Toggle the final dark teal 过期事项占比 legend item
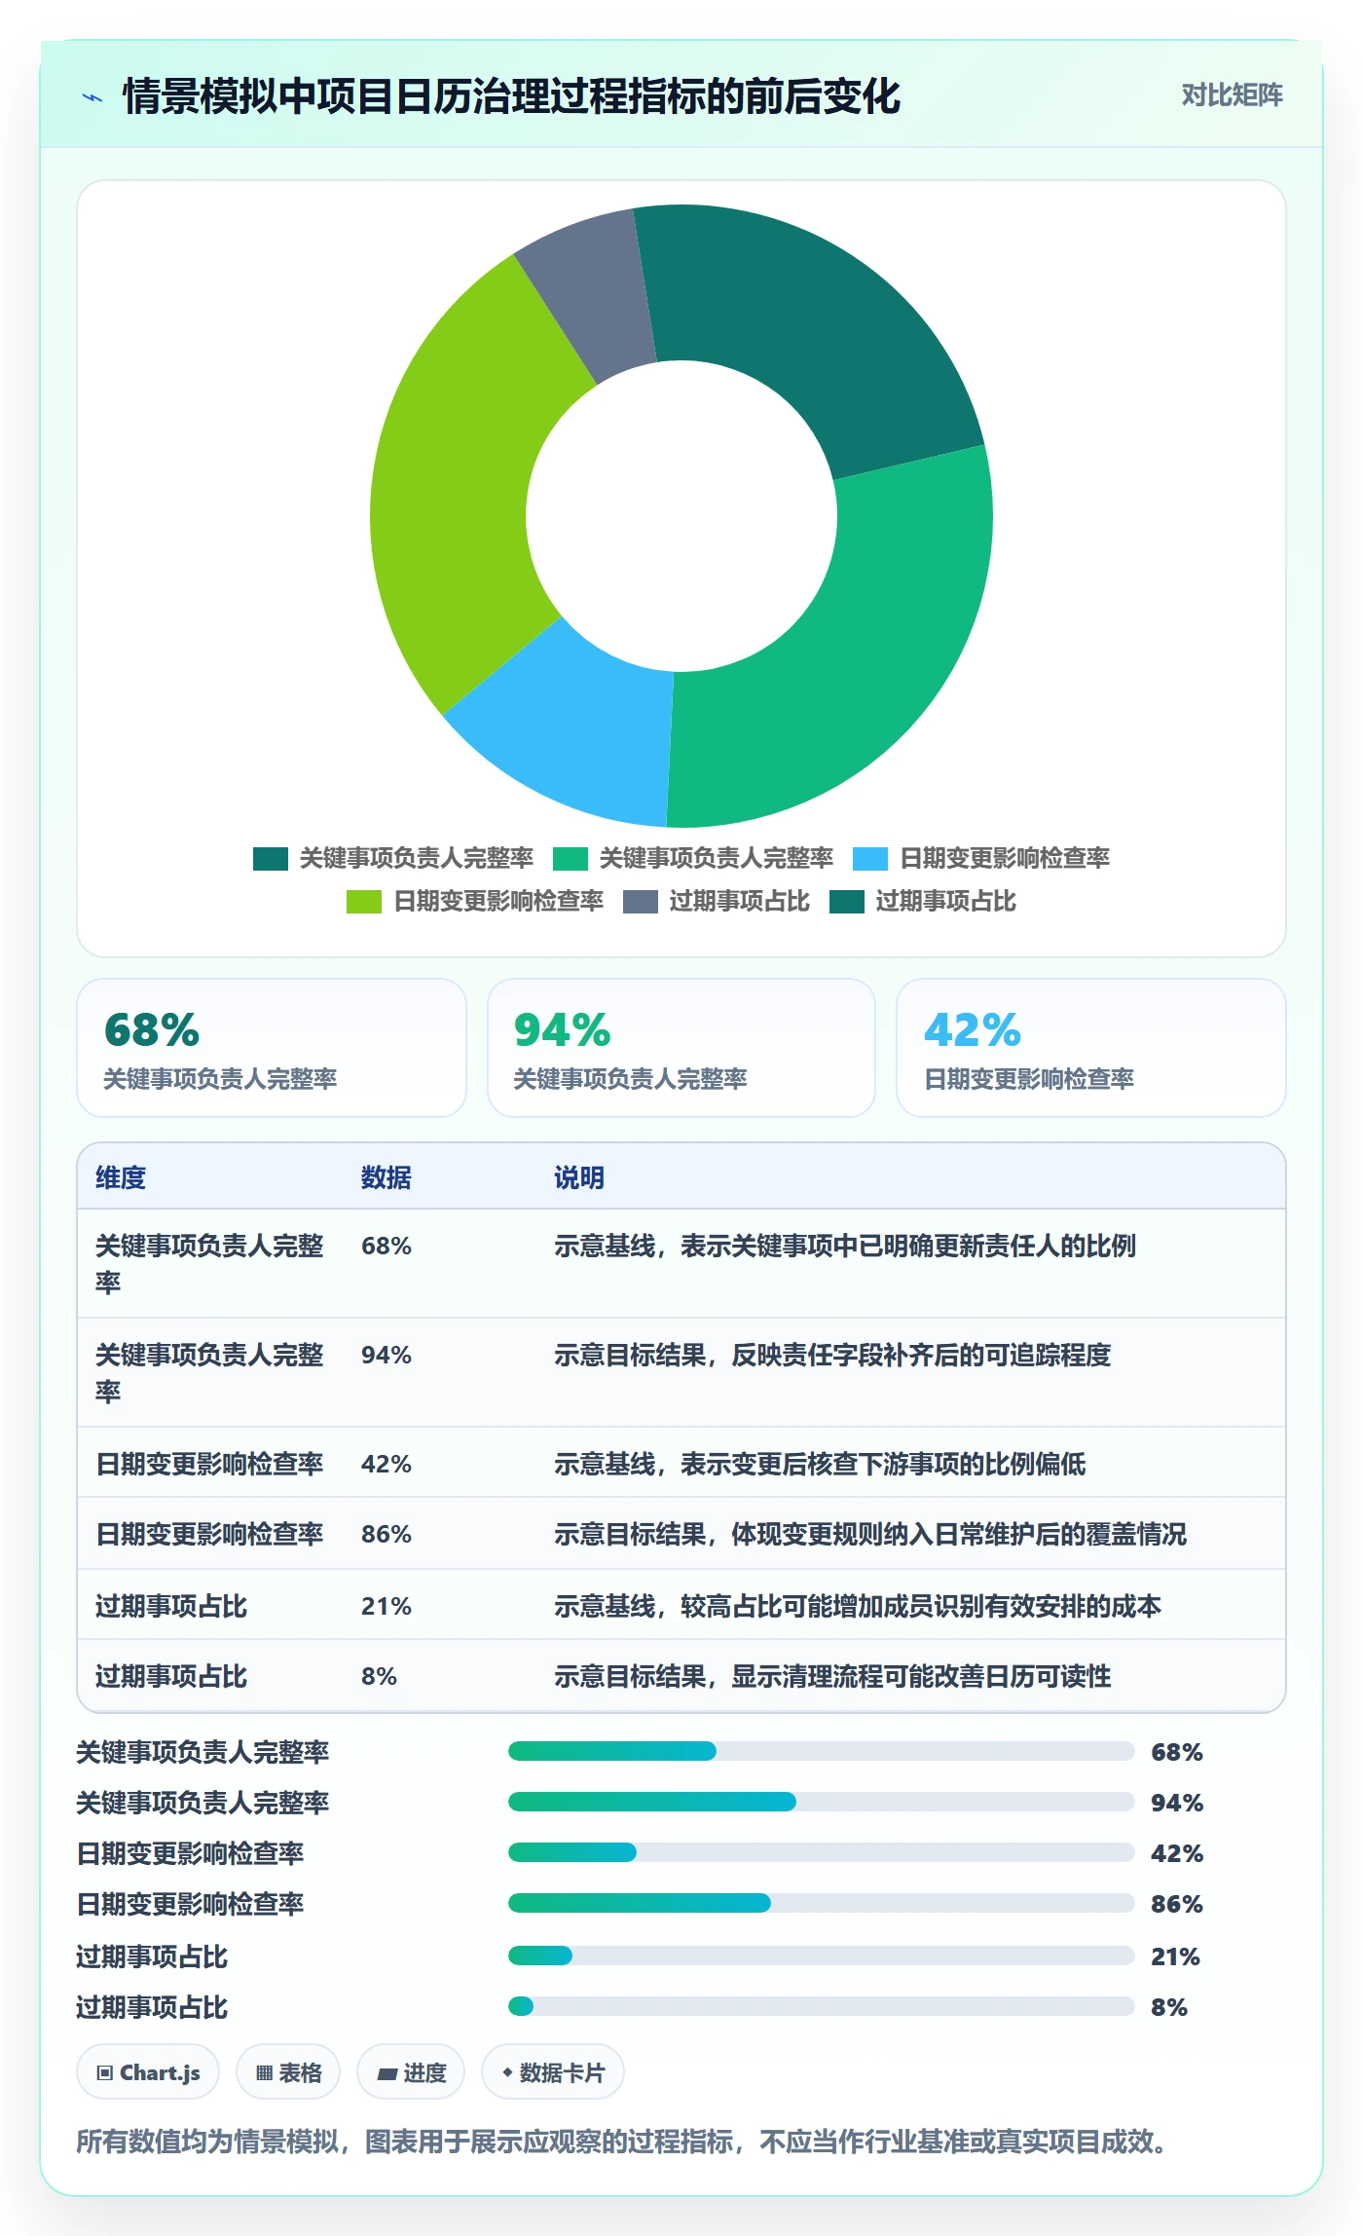Image resolution: width=1363 pixels, height=2236 pixels. (x=922, y=902)
